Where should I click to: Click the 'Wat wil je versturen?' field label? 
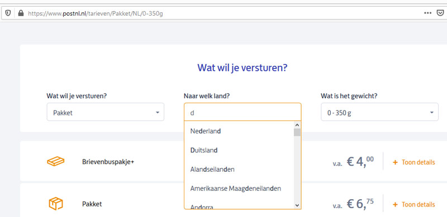(77, 97)
